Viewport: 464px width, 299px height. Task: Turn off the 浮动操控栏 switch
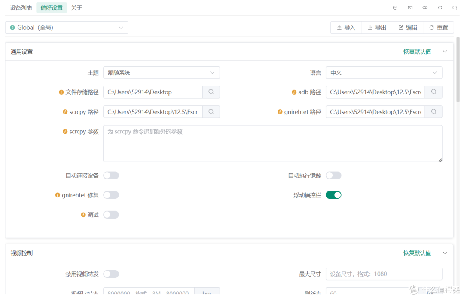click(333, 195)
